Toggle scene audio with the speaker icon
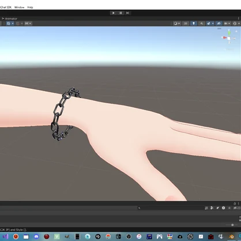 pos(202,24)
